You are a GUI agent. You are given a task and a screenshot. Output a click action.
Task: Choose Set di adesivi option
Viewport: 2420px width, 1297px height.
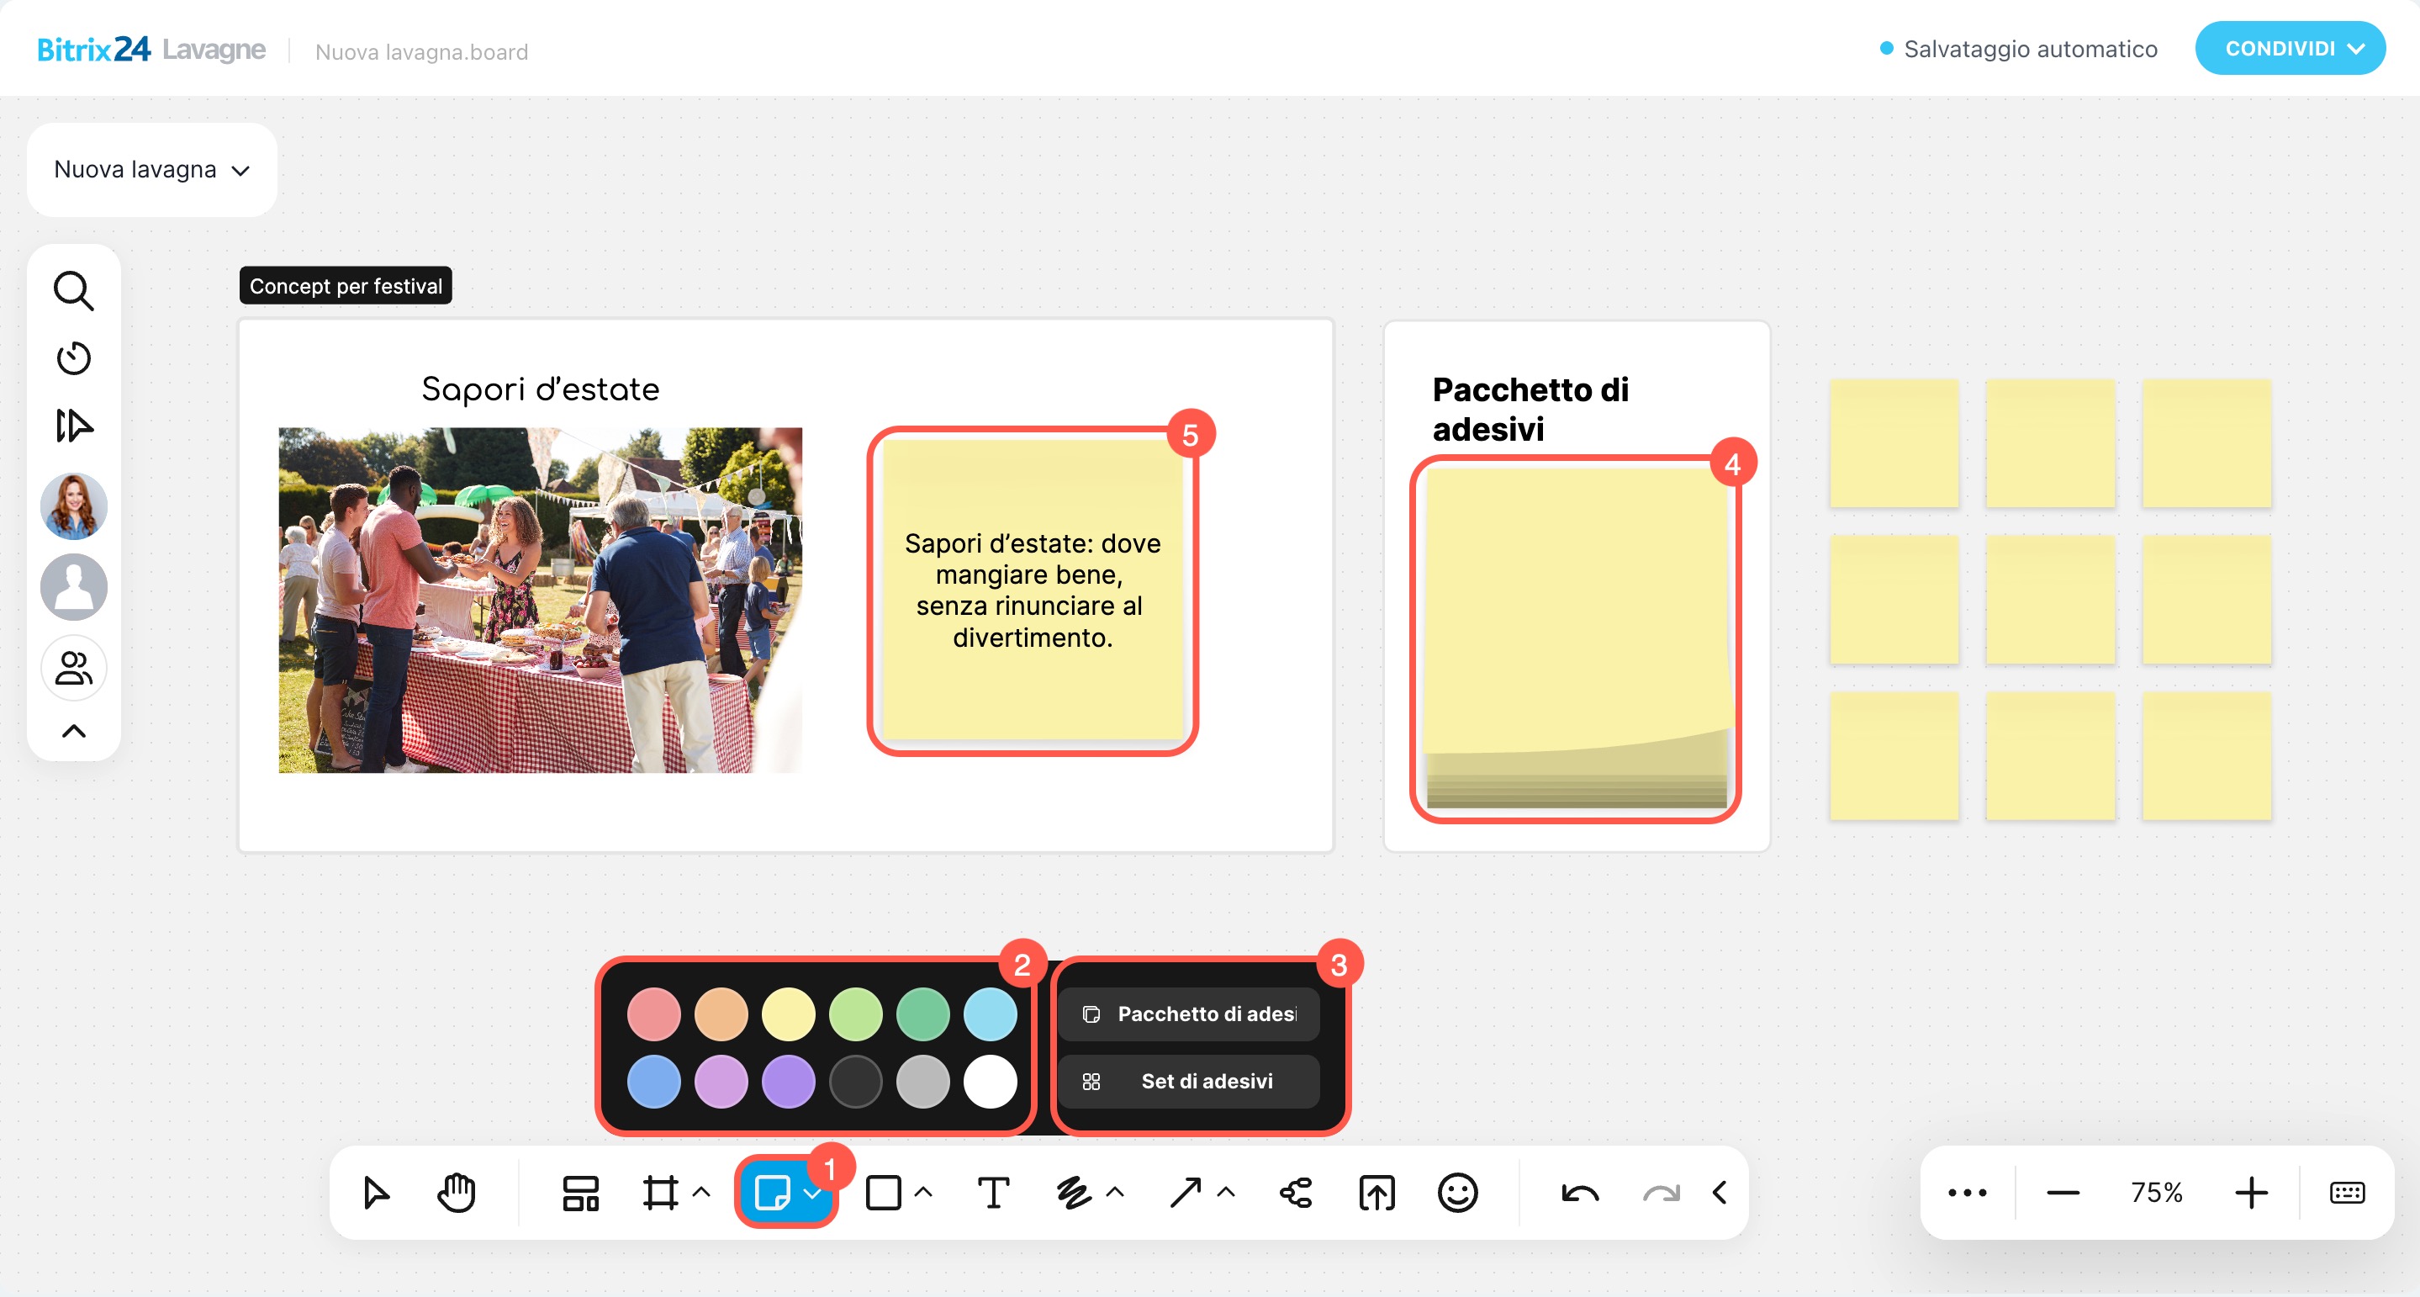click(x=1189, y=1081)
